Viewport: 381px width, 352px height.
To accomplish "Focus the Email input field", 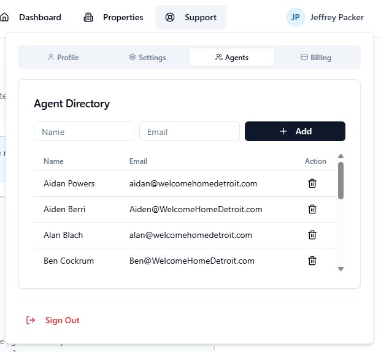I will pyautogui.click(x=190, y=131).
